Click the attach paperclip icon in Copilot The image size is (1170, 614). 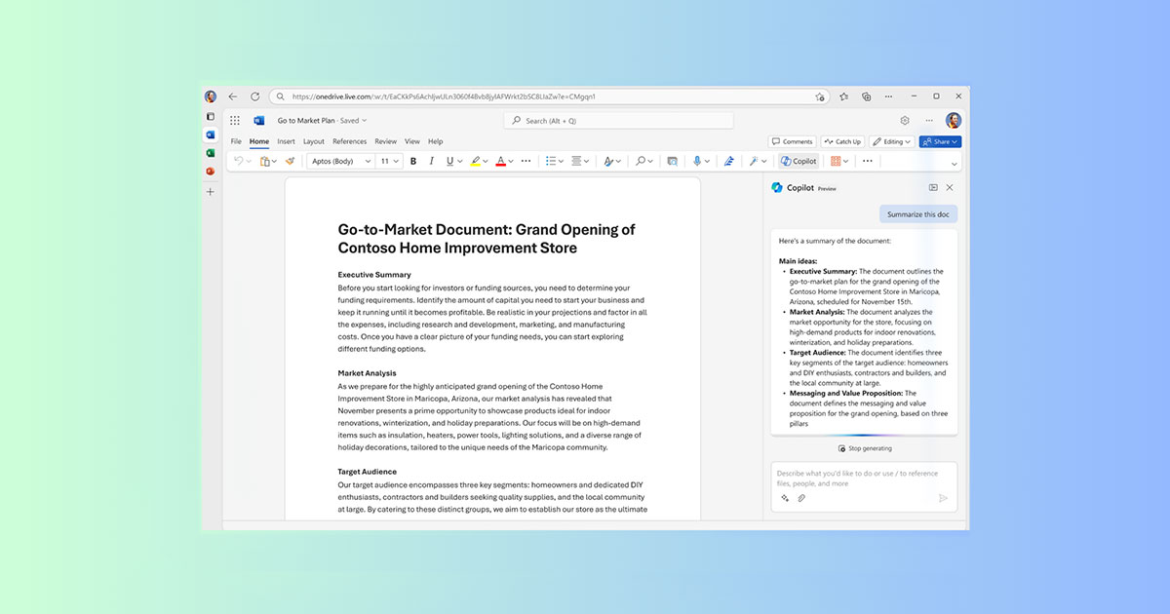pyautogui.click(x=801, y=498)
